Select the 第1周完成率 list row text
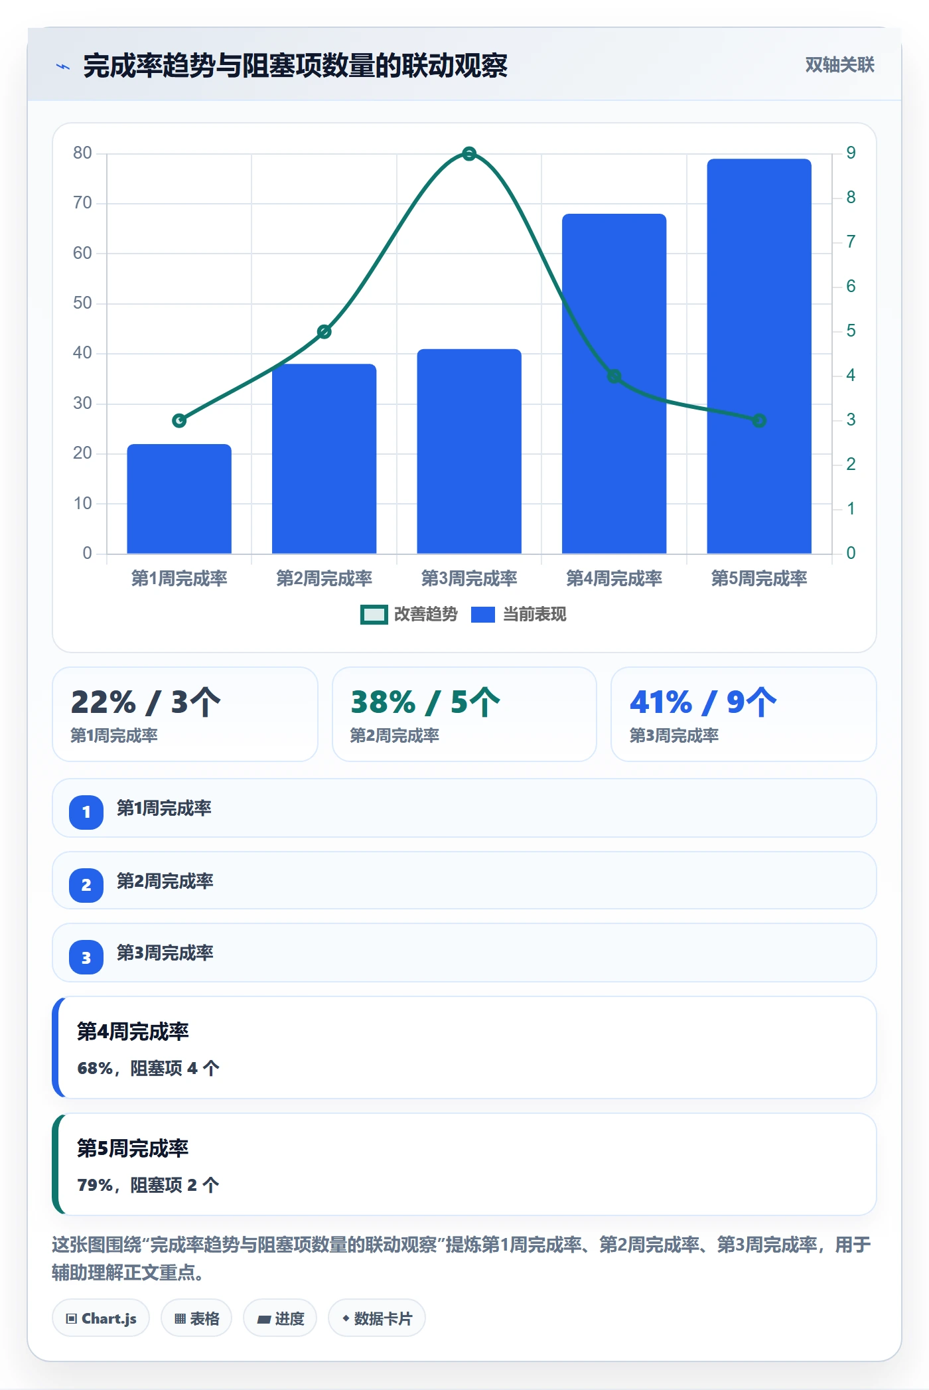The height and width of the screenshot is (1390, 929). coord(164,808)
